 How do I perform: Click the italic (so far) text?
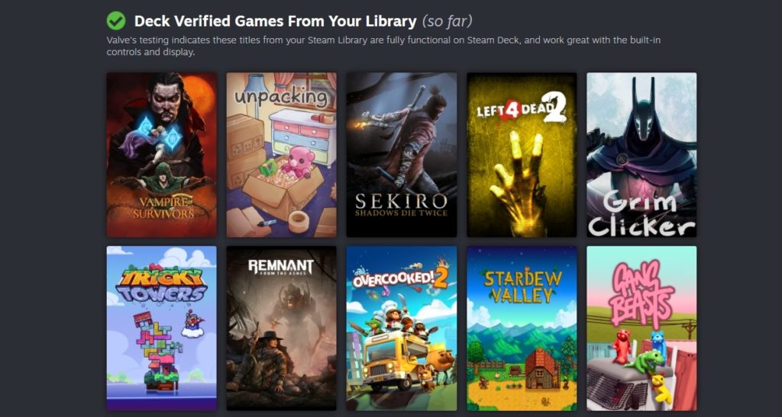[x=447, y=21]
